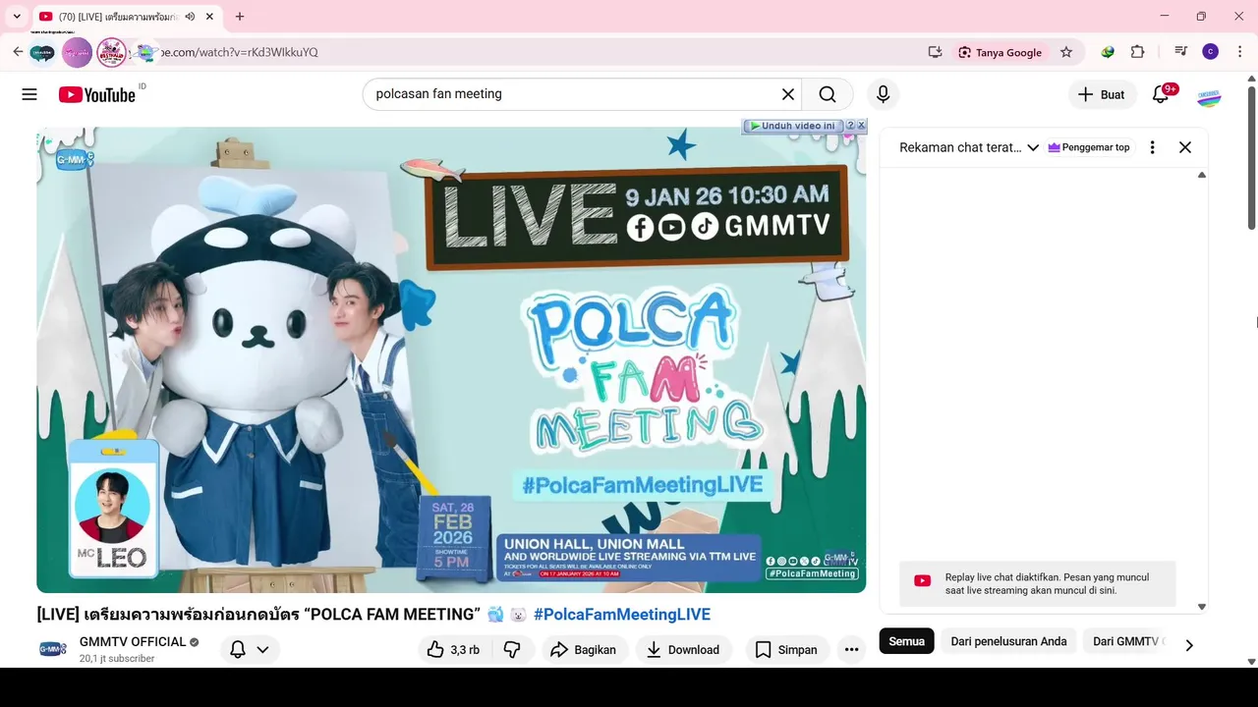Save the video with Simpan
1258x707 pixels.
(x=785, y=649)
